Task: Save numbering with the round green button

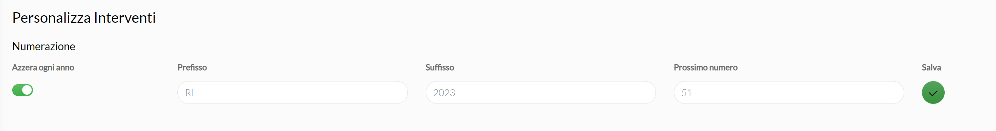Action: tap(932, 92)
